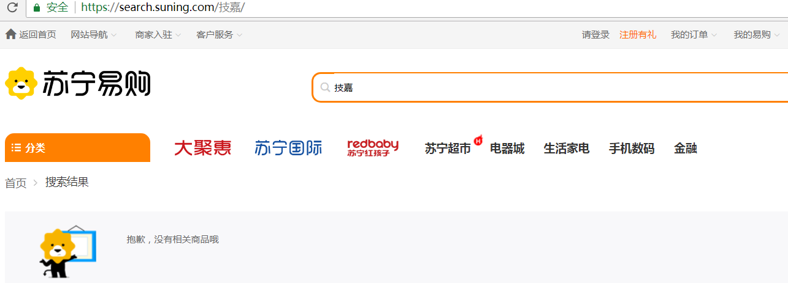
Task: Select the 手机数码 tab
Action: [x=632, y=149]
